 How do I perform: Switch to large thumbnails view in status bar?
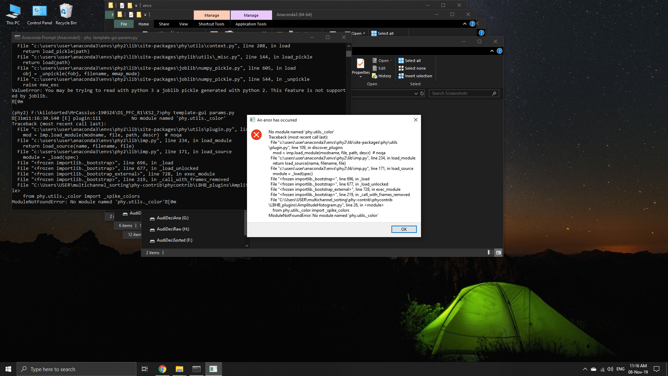(x=498, y=252)
